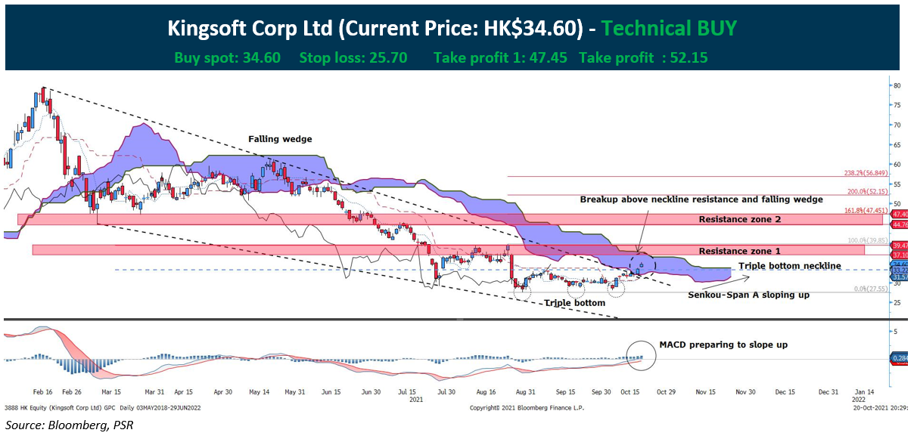Viewport: 914px width, 439px height.
Task: Click the 80 price axis label
Action: 896,85
